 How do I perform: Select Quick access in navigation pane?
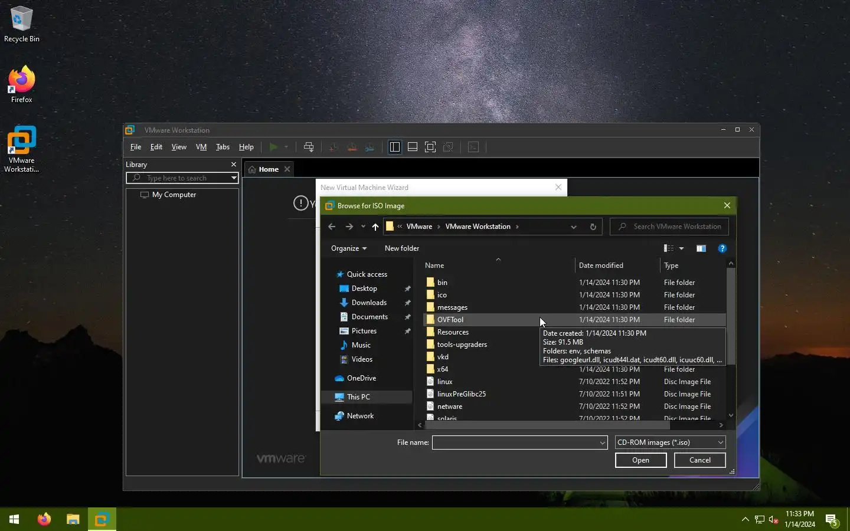point(361,274)
